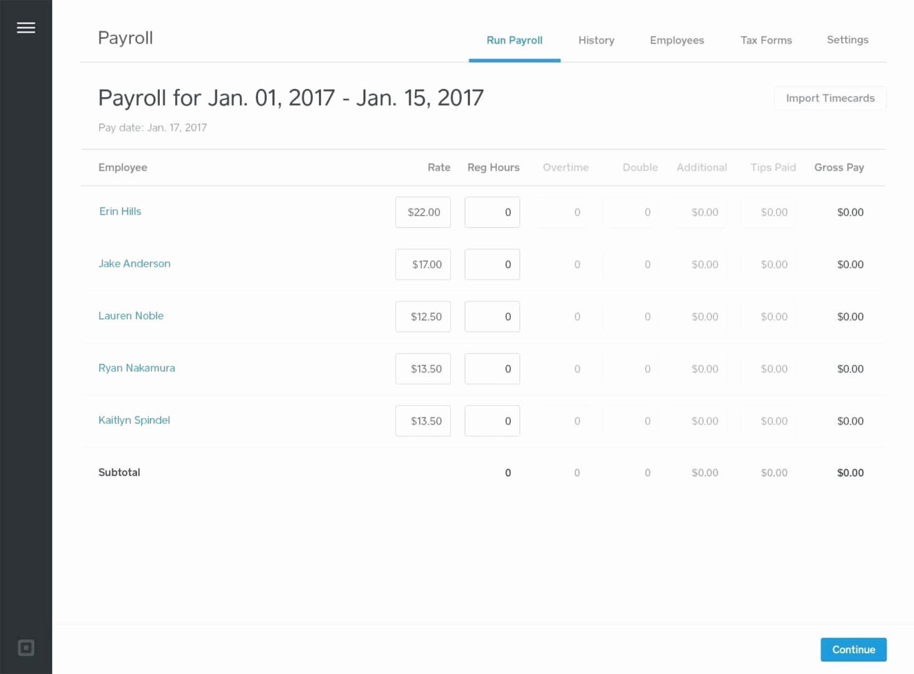Viewport: 914px width, 674px height.
Task: Open Lauren Noble employee link
Action: coord(131,315)
